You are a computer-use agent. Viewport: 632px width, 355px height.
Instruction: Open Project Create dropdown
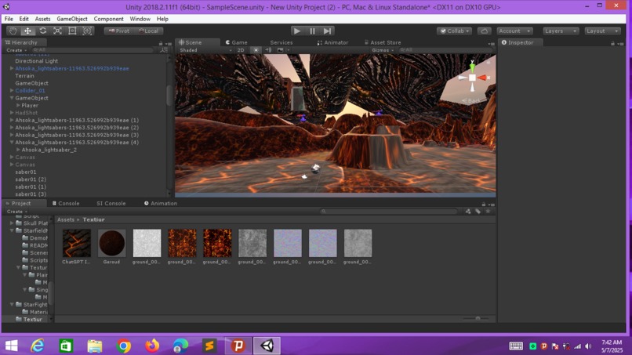[x=17, y=211]
